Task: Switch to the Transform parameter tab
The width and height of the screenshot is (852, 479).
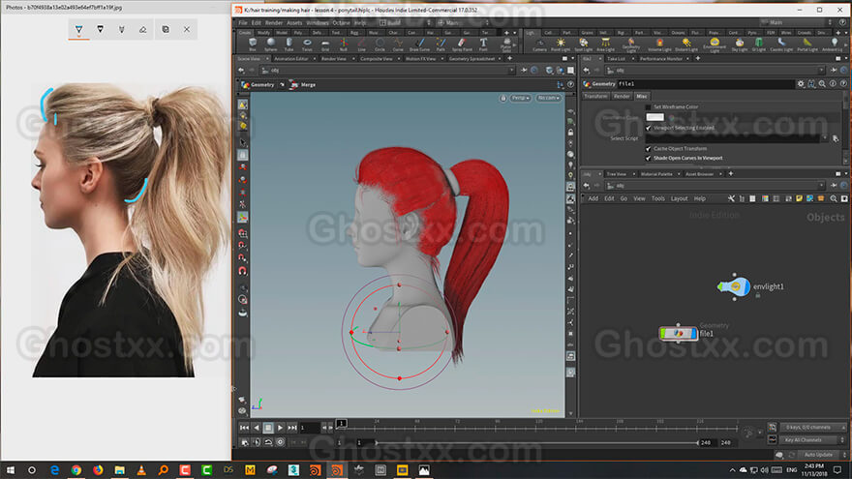Action: tap(595, 96)
